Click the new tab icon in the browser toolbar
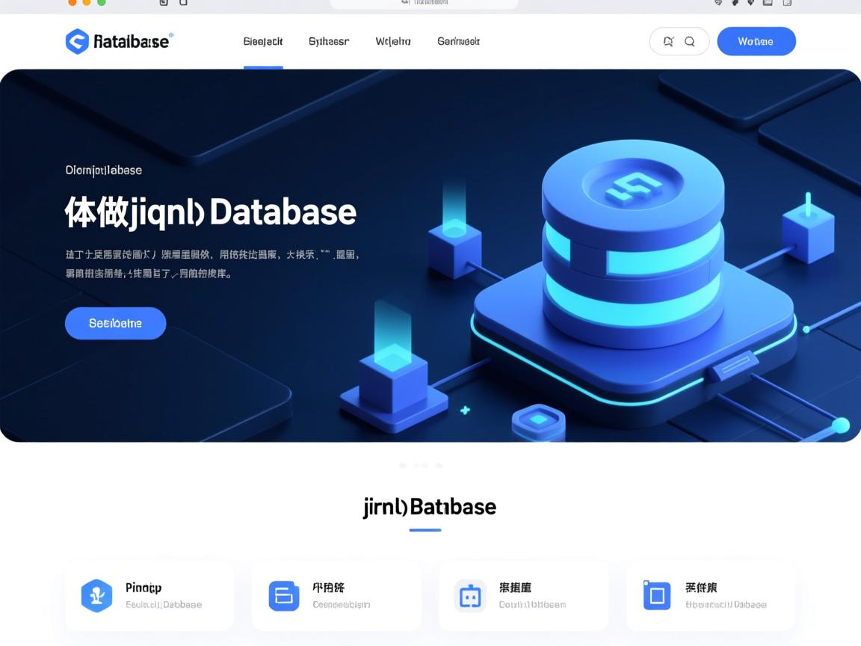 [x=182, y=3]
